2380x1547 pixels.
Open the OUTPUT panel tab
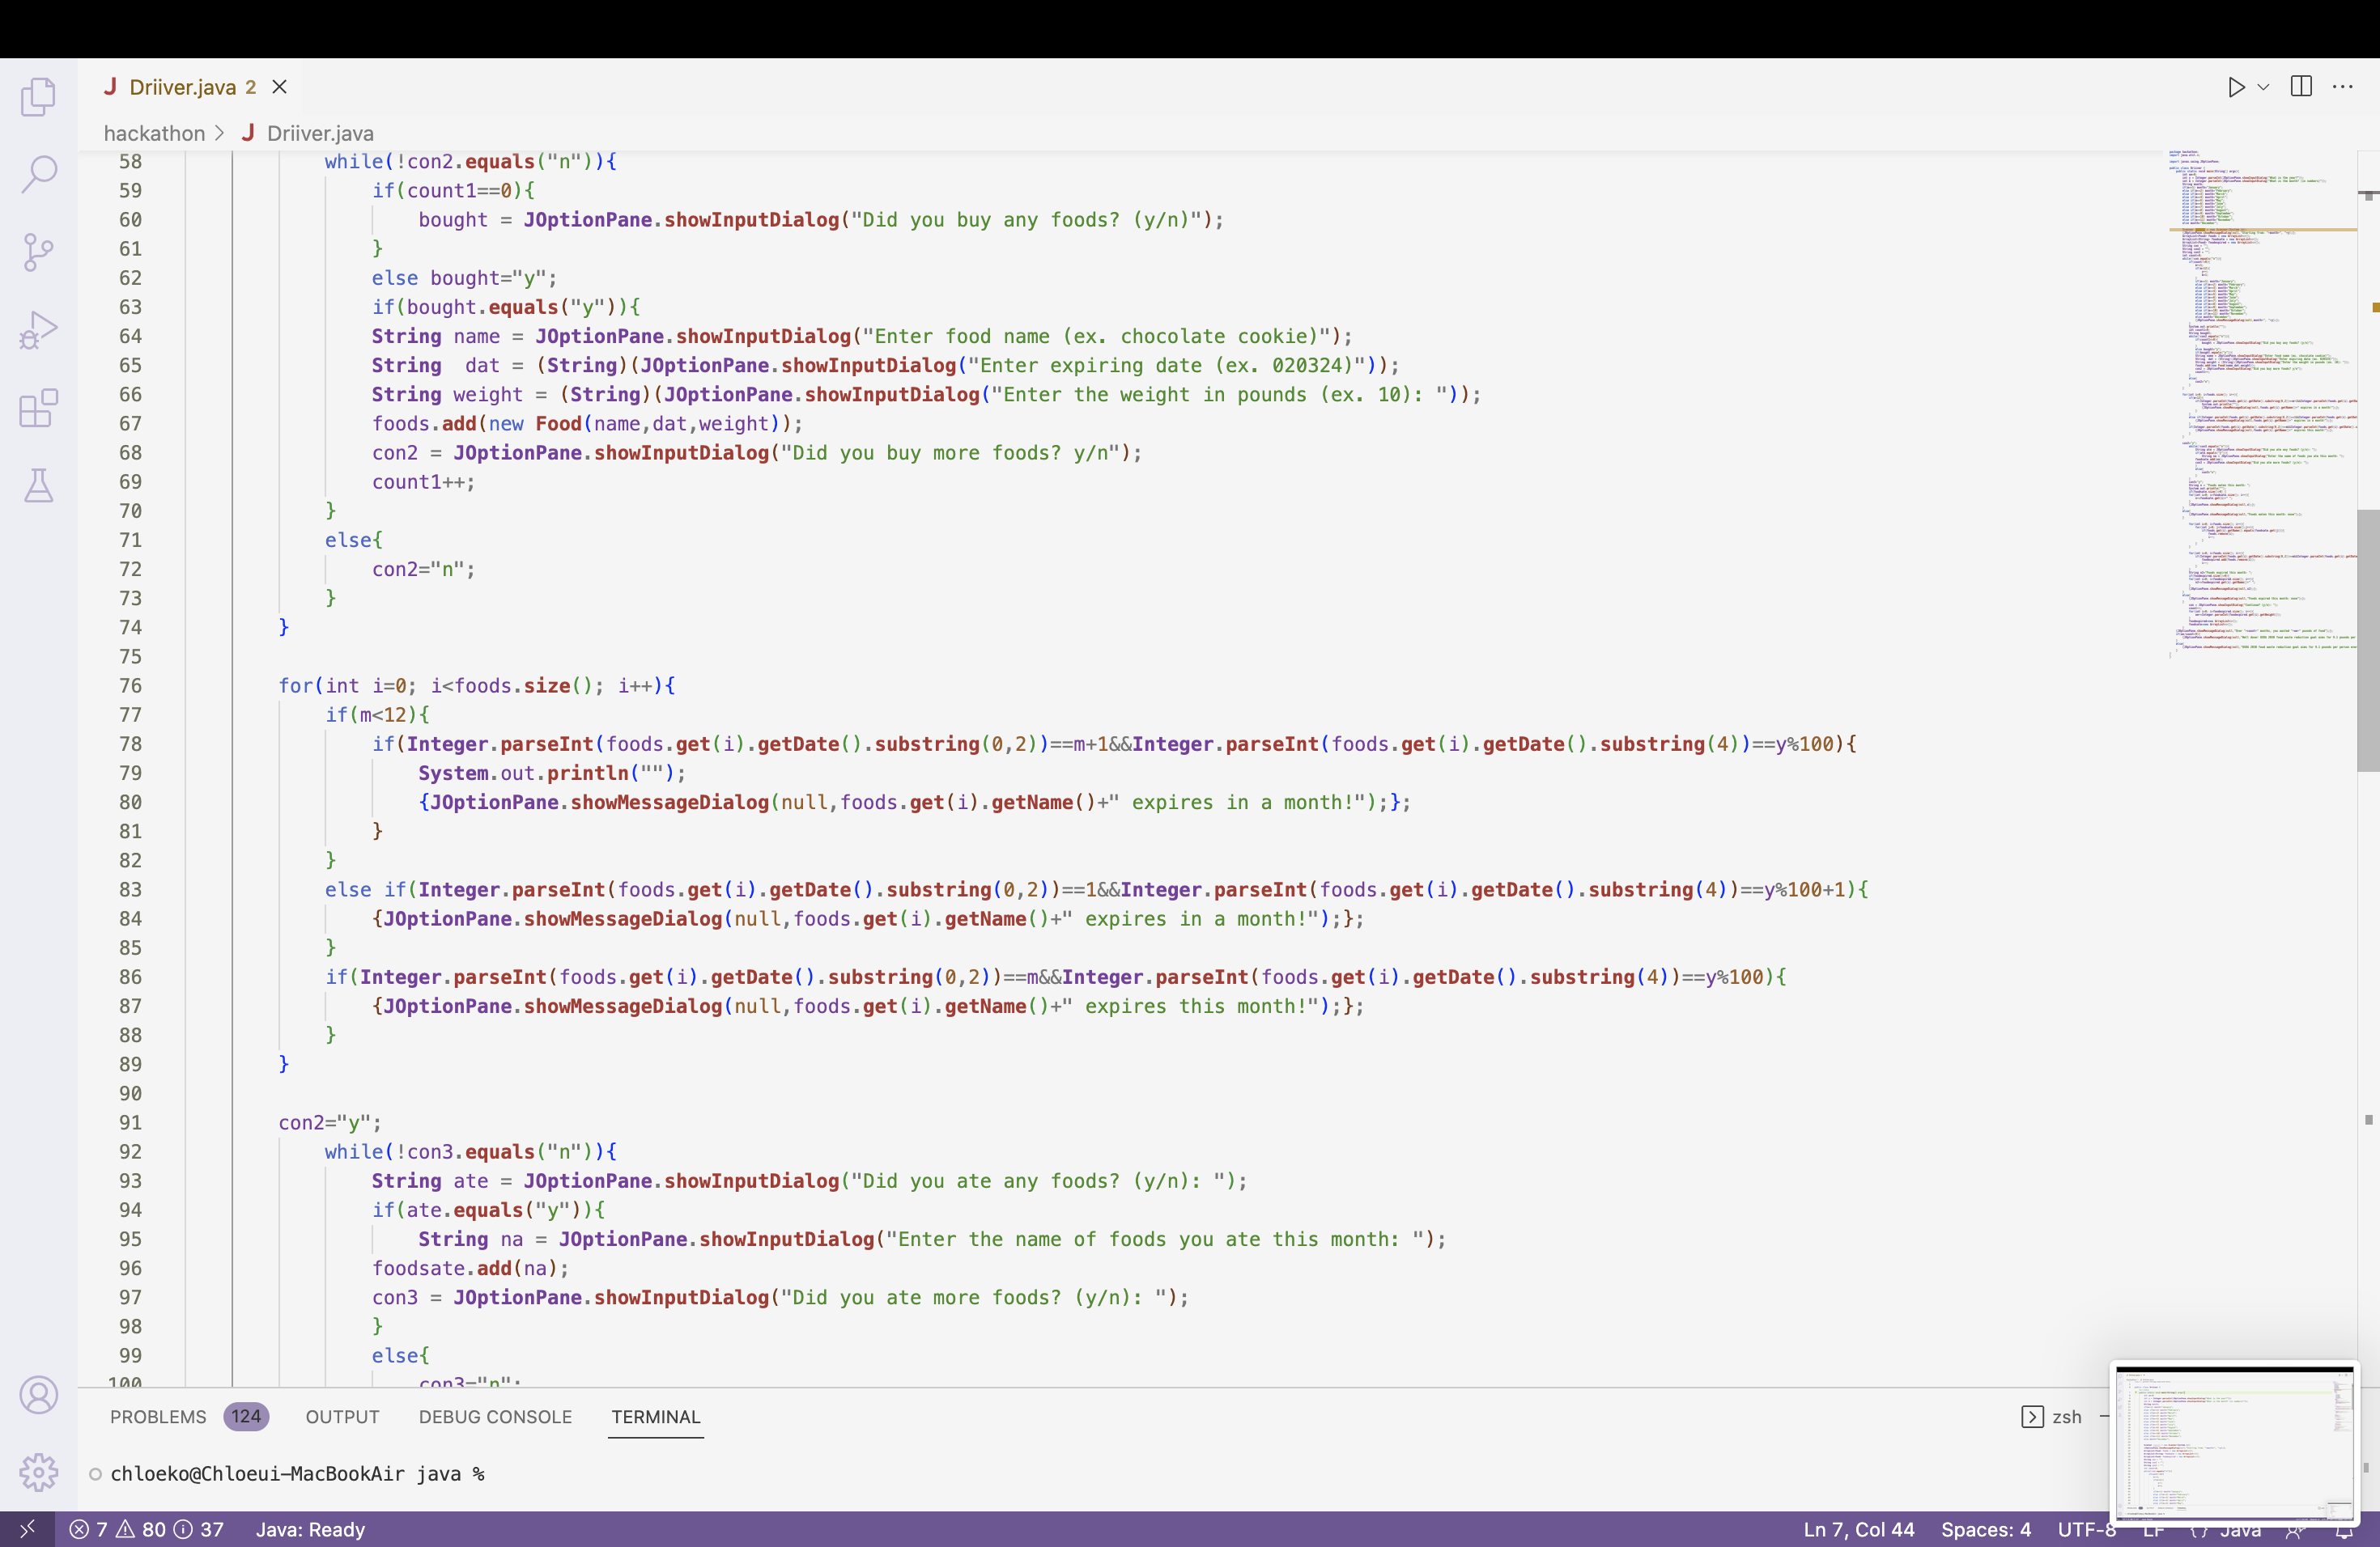click(342, 1416)
